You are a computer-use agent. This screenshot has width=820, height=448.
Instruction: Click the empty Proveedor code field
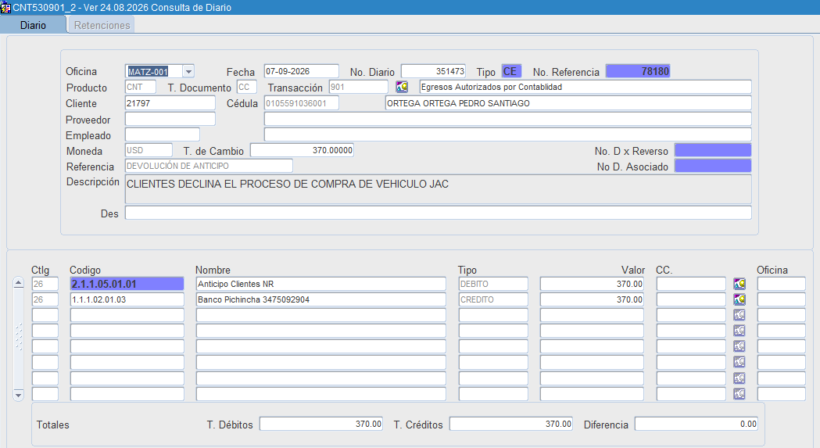pyautogui.click(x=170, y=119)
